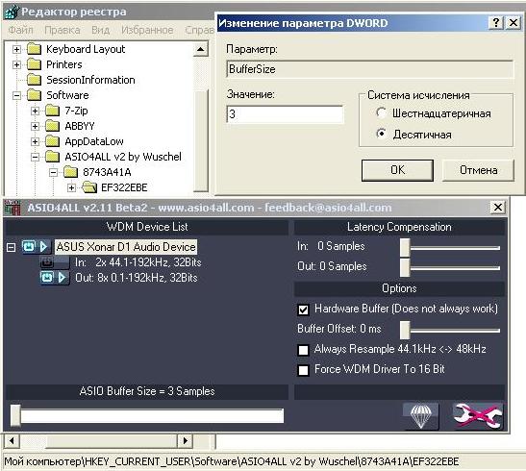The height and width of the screenshot is (471, 526).
Task: Select the Decimal (Десятичная) radio button
Action: (x=381, y=134)
